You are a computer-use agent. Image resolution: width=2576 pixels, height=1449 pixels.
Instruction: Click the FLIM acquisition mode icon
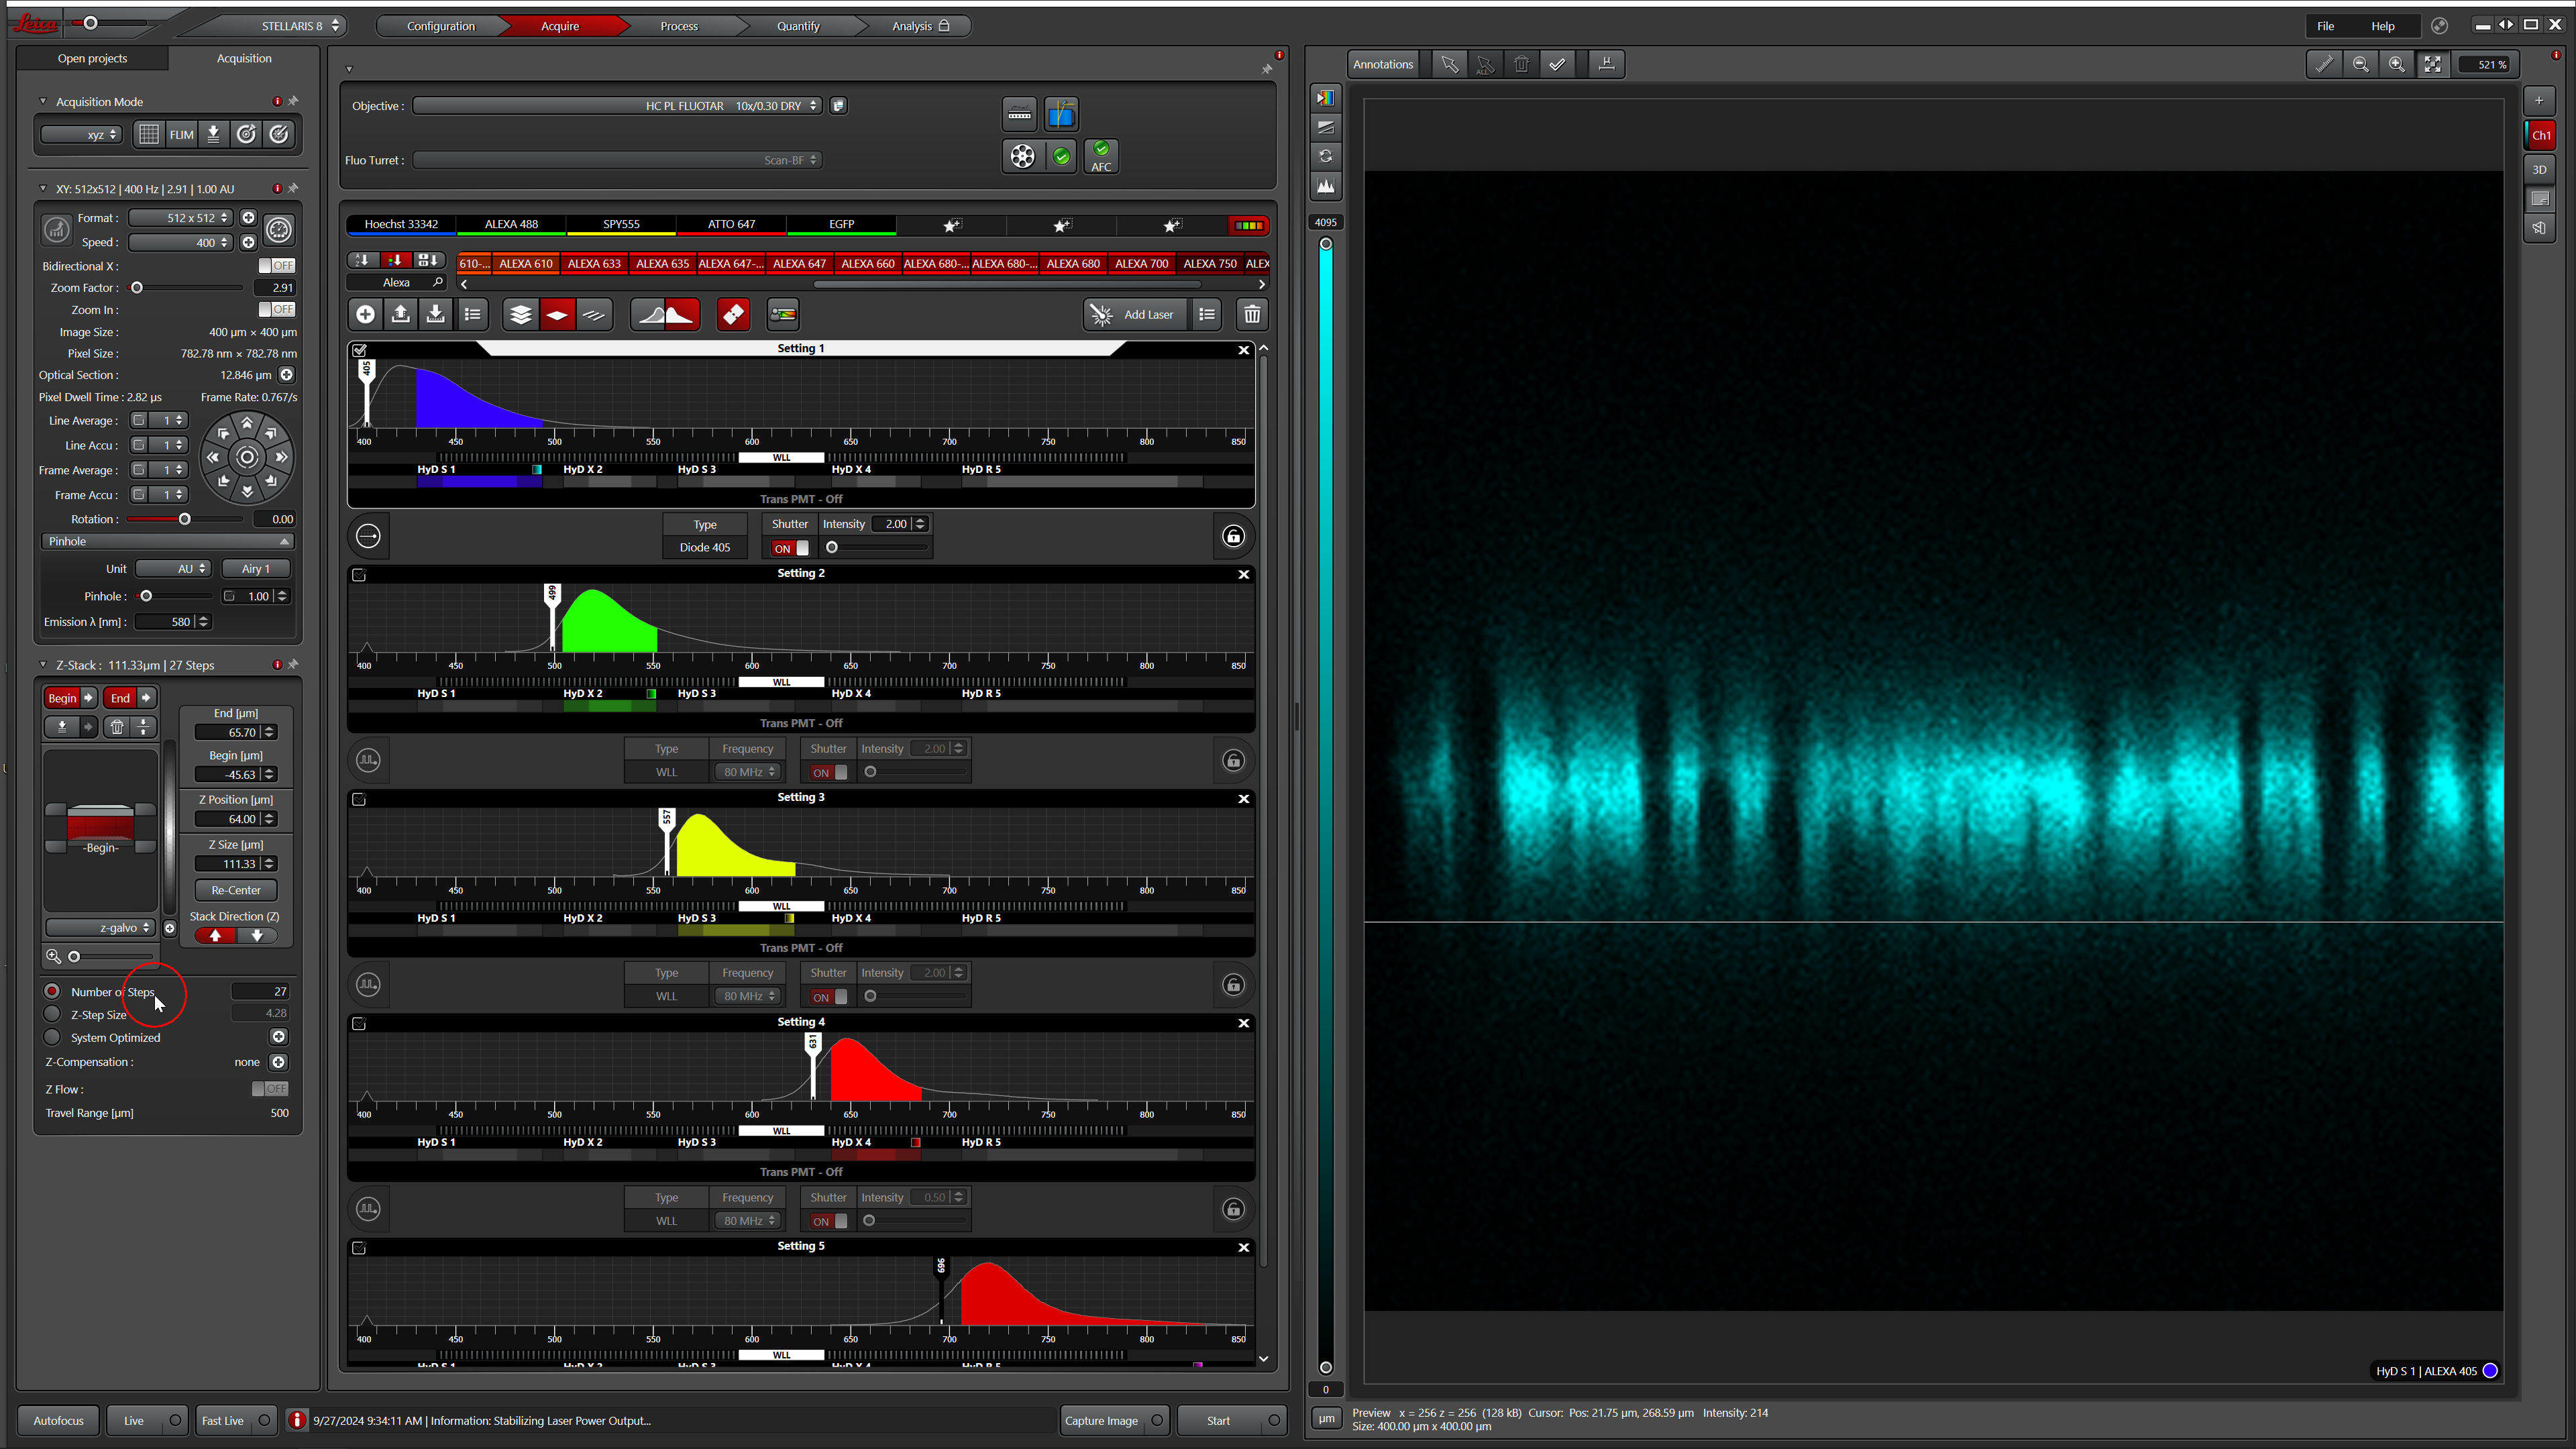tap(181, 134)
